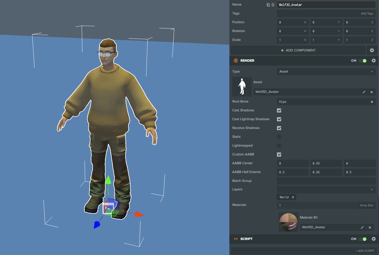Screen dimensions: 379x255
Task: Toggle the Render component off
Action: click(363, 61)
